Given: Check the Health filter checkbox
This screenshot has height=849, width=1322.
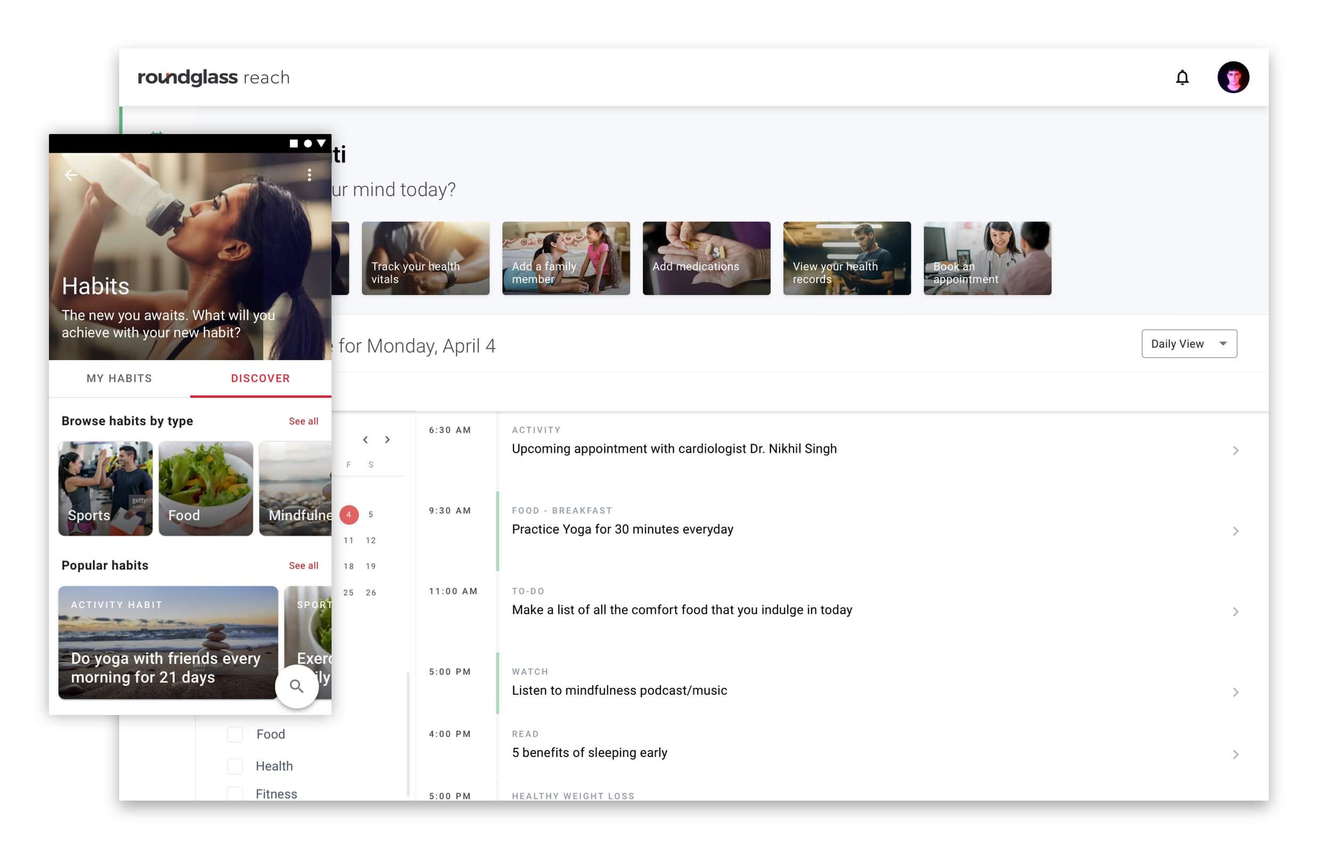Looking at the screenshot, I should coord(235,767).
